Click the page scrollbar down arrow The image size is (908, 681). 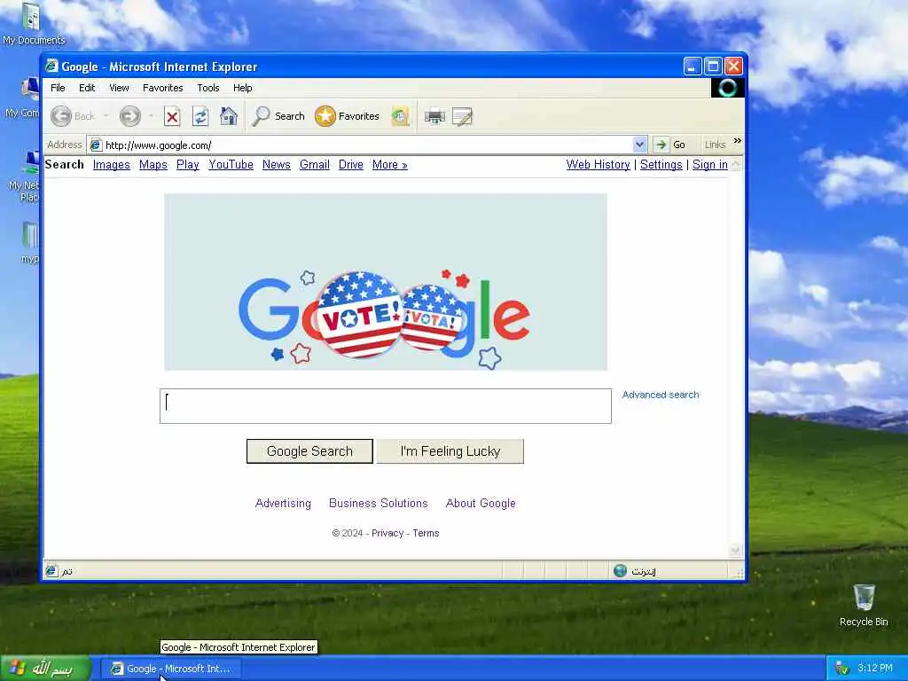click(735, 550)
